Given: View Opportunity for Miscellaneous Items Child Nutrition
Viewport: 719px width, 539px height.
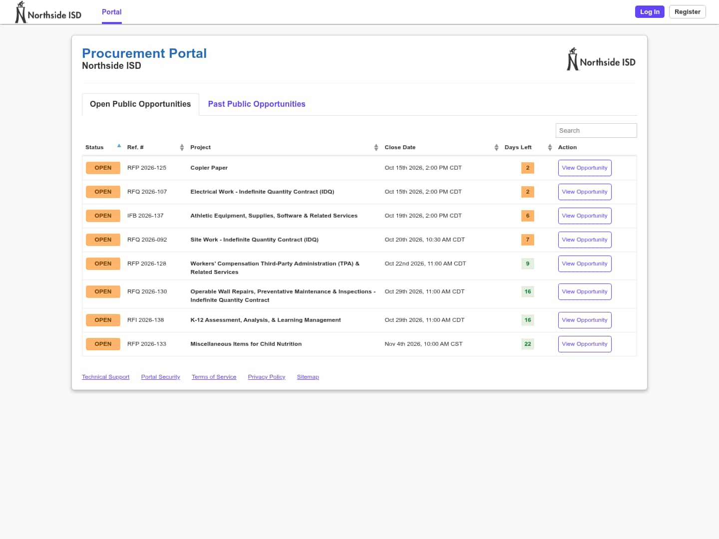Looking at the screenshot, I should tap(585, 344).
